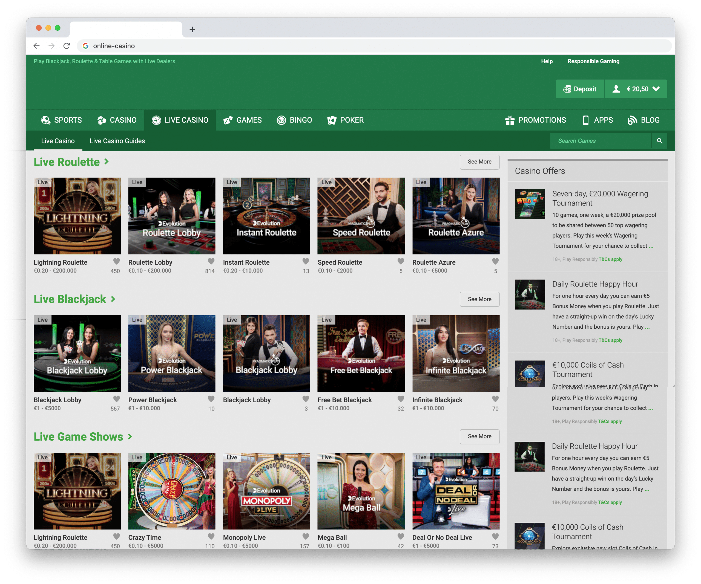Open first Daily Roulette Happy Hour offer title

[595, 284]
